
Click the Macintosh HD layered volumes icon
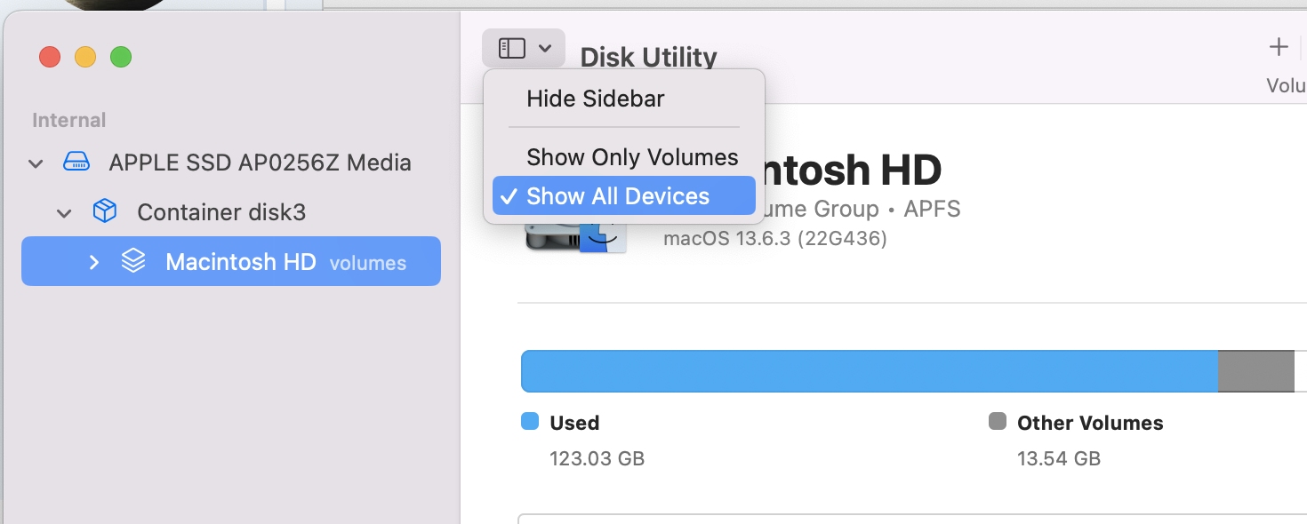[133, 261]
